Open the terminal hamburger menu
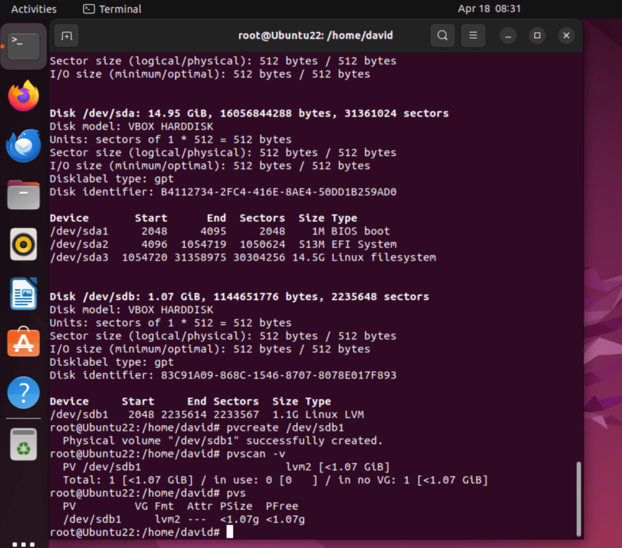The image size is (622, 548). coord(473,35)
